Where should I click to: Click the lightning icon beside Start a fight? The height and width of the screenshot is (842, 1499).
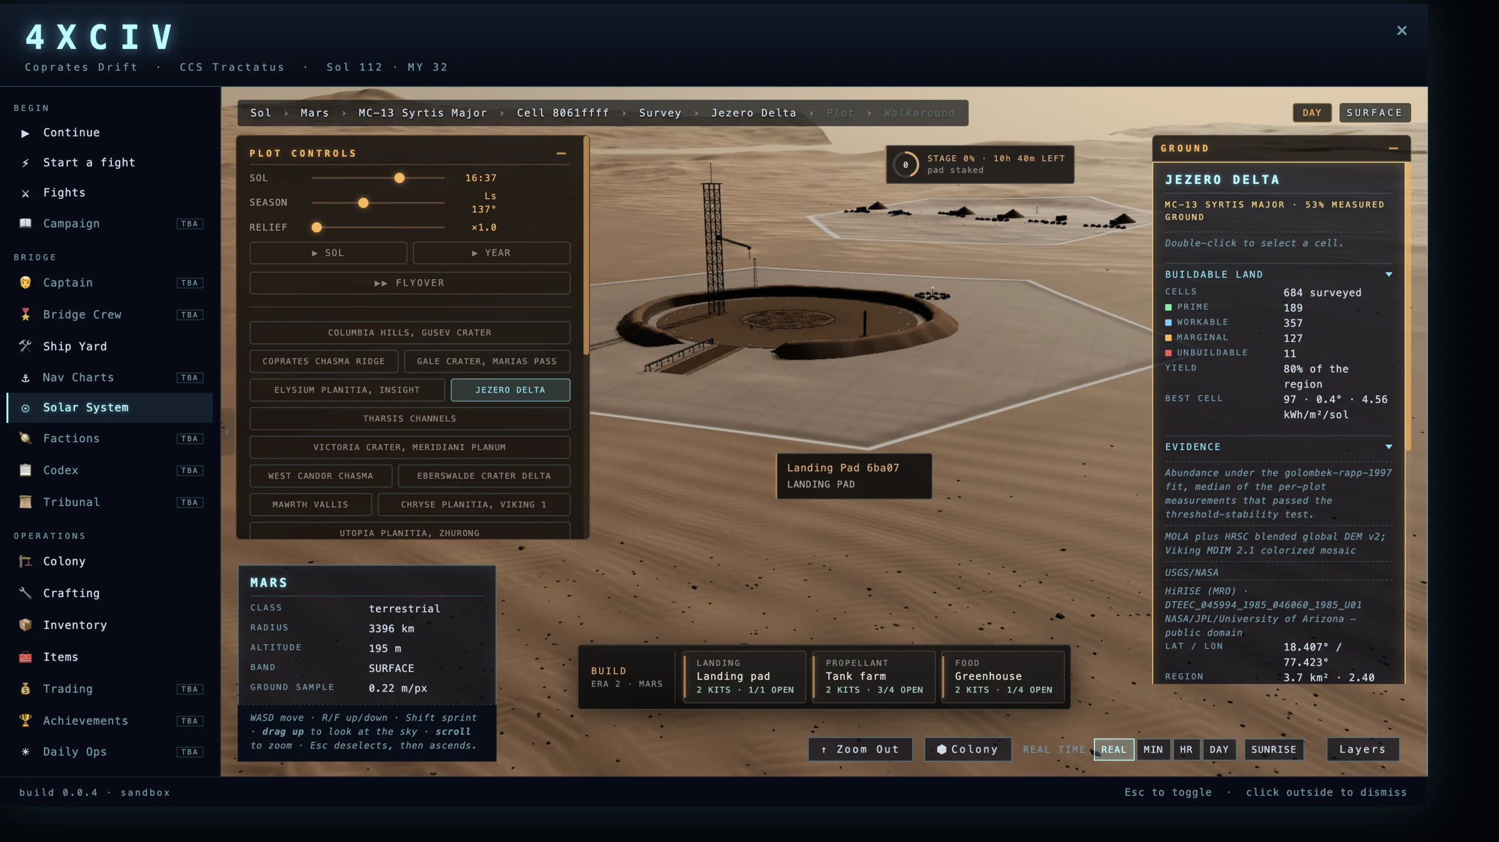25,163
